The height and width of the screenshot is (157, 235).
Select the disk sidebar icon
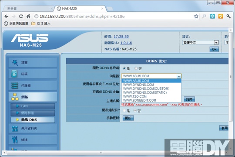pos(14,74)
